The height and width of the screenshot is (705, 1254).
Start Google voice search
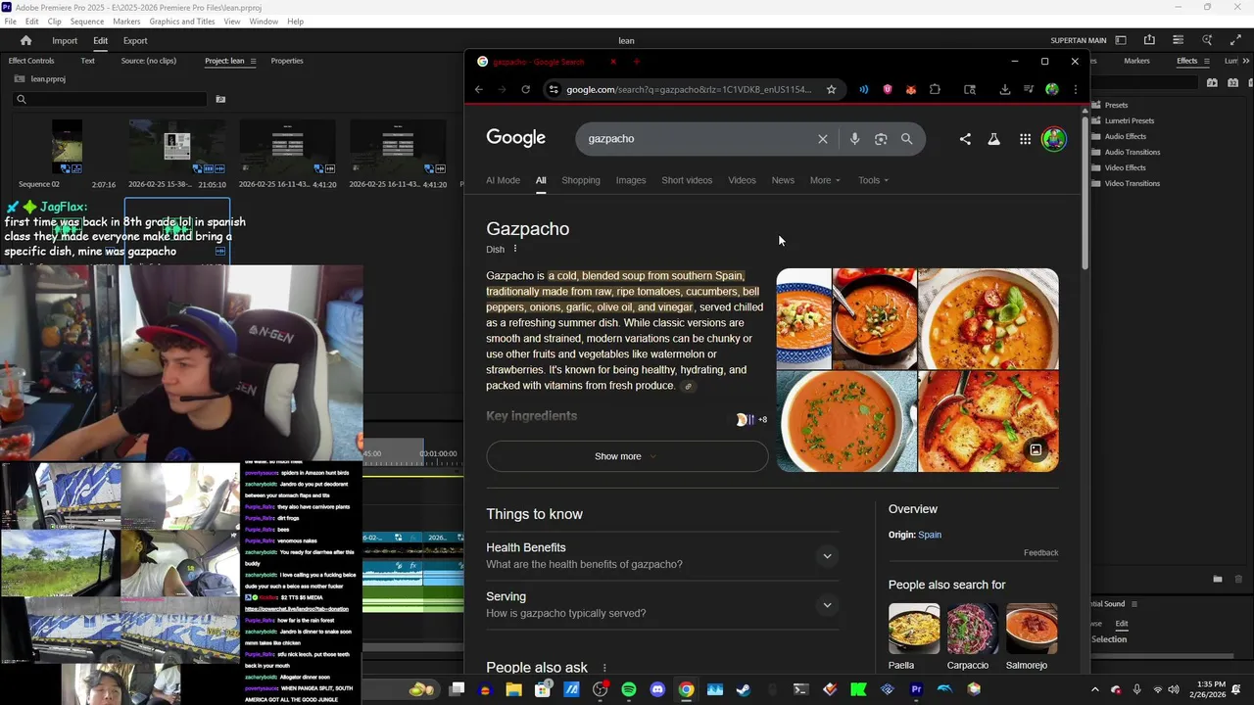click(854, 139)
